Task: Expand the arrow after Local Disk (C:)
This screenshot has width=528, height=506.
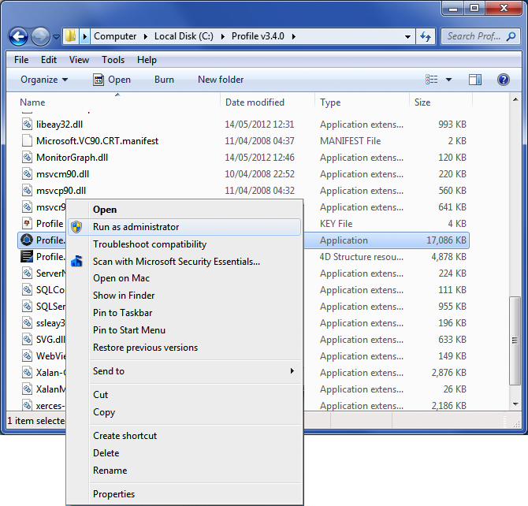Action: tap(222, 36)
